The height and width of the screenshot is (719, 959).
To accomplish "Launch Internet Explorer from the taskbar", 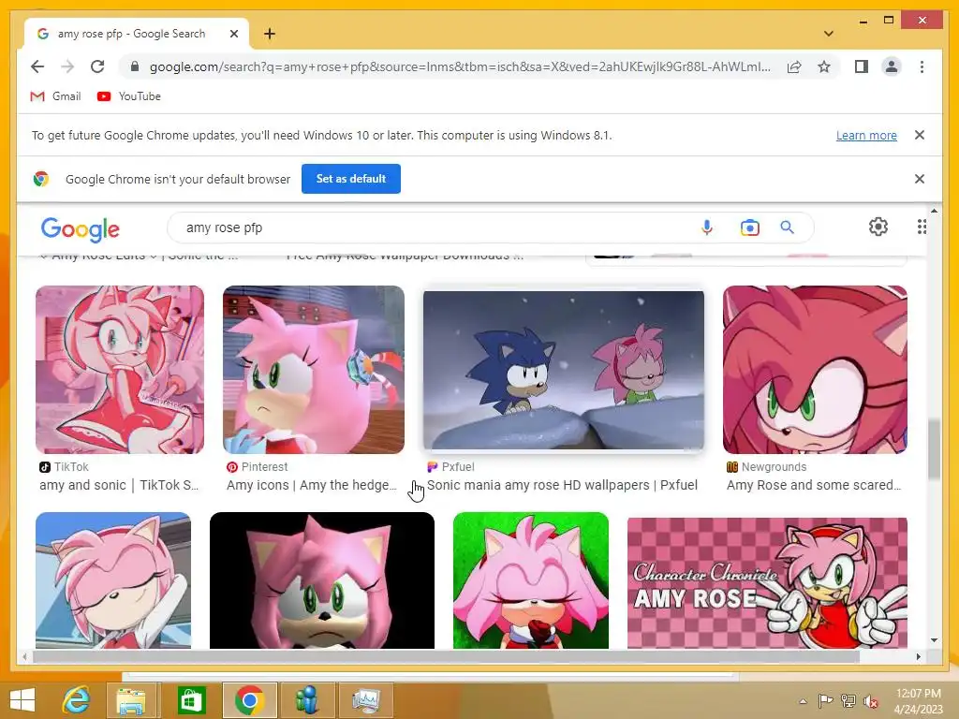I will pos(77,700).
